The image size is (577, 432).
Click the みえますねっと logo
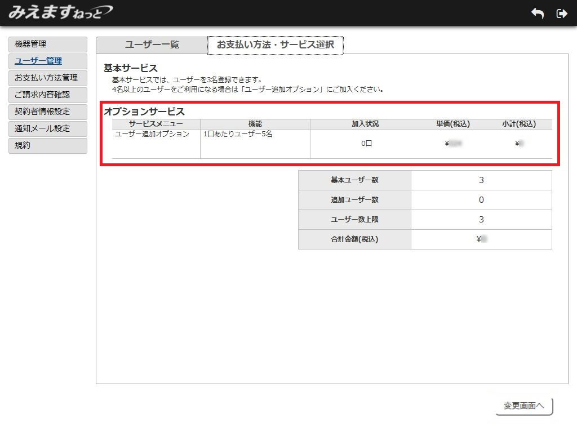[60, 12]
